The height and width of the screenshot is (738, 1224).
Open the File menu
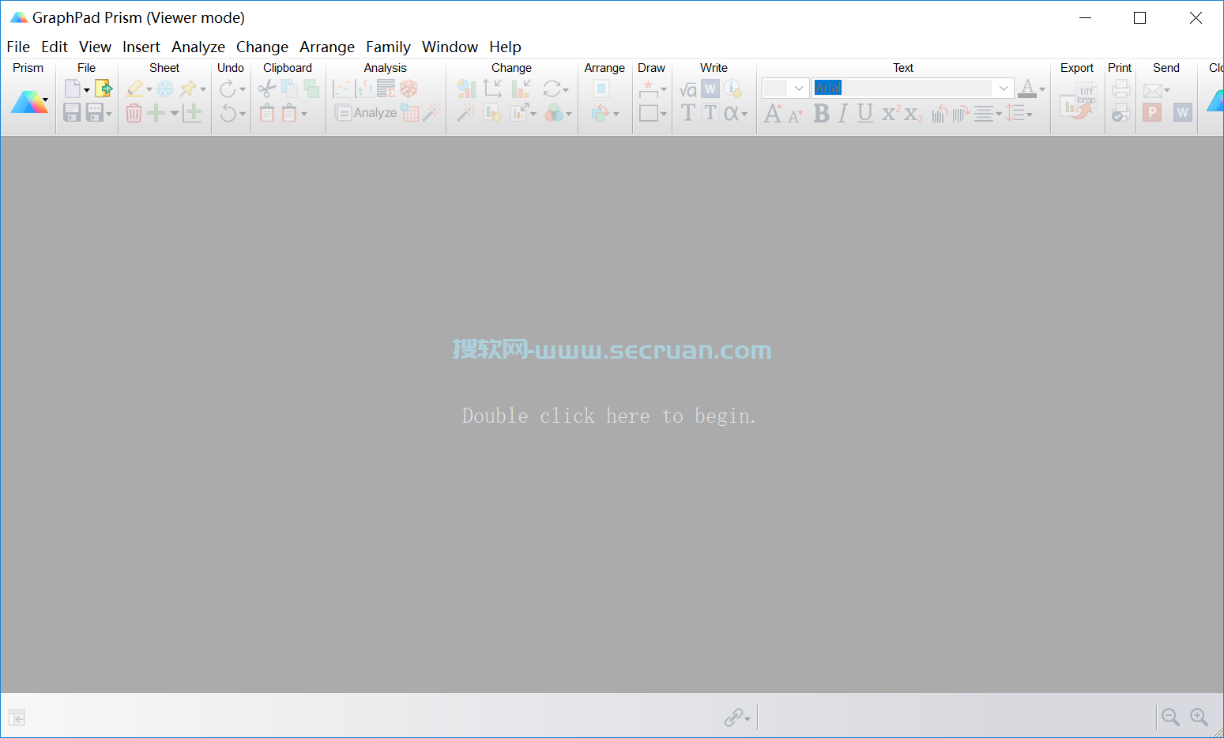pos(18,47)
